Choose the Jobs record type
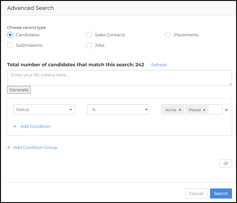 click(x=89, y=45)
